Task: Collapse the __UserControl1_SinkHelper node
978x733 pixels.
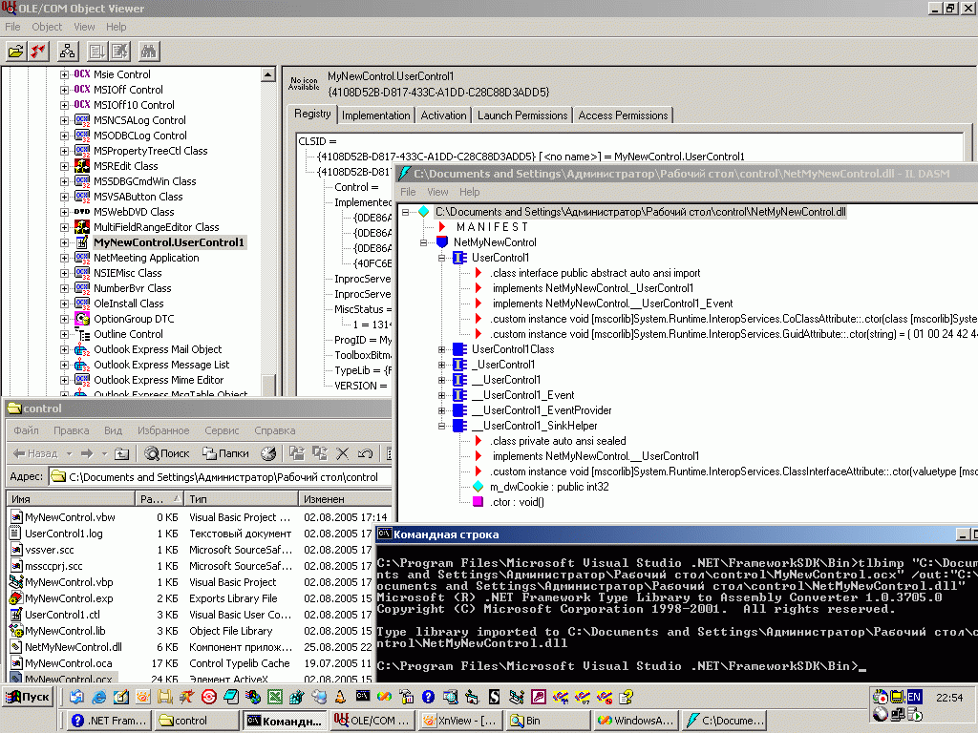Action: (x=442, y=426)
